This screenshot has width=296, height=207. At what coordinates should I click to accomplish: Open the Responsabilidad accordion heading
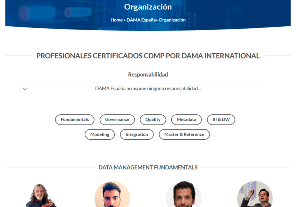pos(148,74)
